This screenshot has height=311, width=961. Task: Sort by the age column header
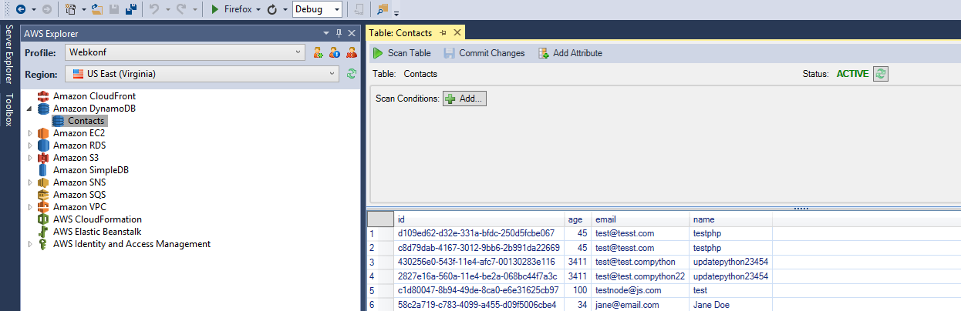pos(578,219)
